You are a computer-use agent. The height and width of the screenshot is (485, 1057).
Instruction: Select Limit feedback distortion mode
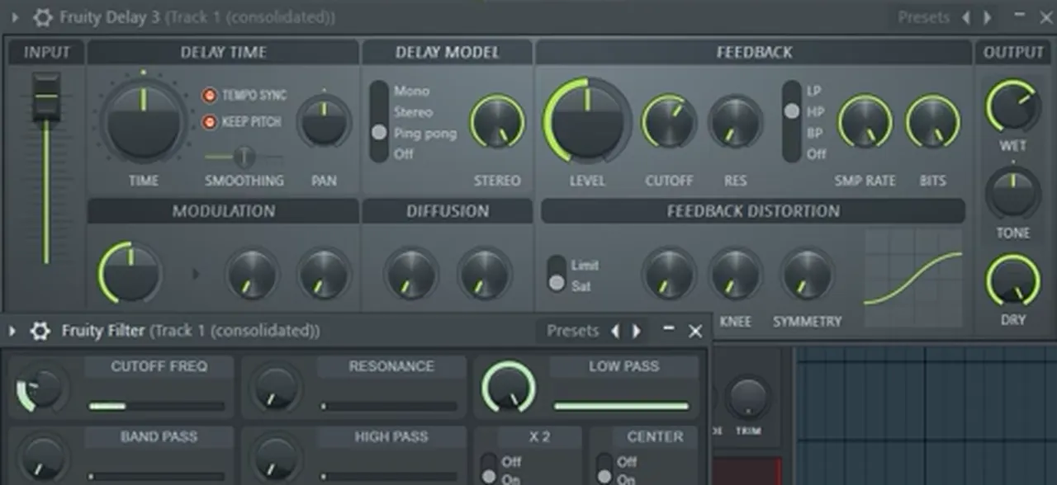point(585,266)
